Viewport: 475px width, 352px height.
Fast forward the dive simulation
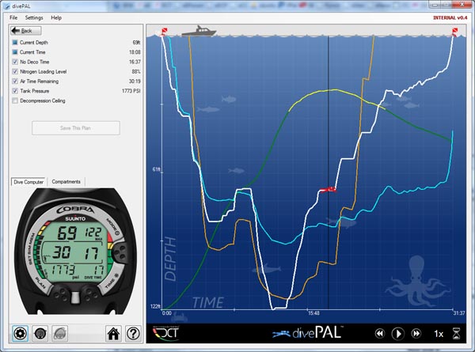click(416, 334)
